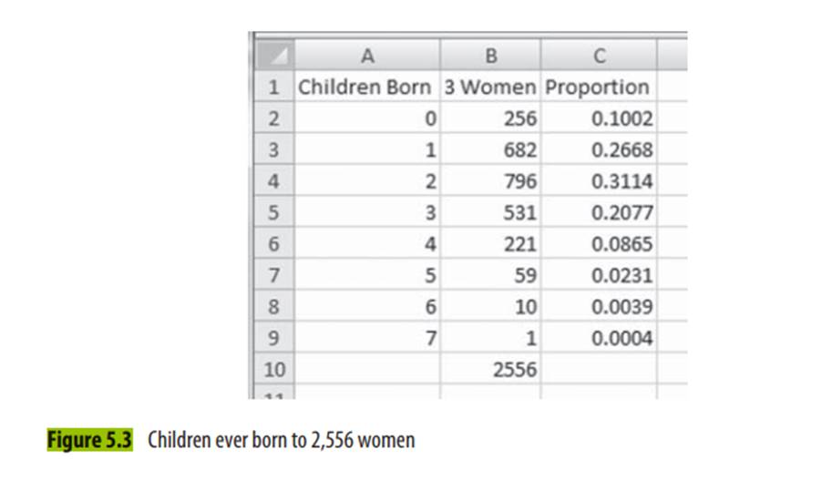Select column C header
Viewport: 822px width, 501px height.
point(599,56)
